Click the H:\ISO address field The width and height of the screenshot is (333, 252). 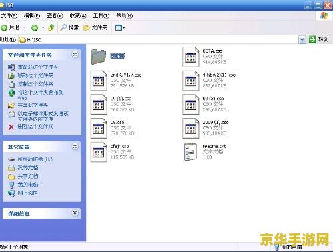(159, 40)
